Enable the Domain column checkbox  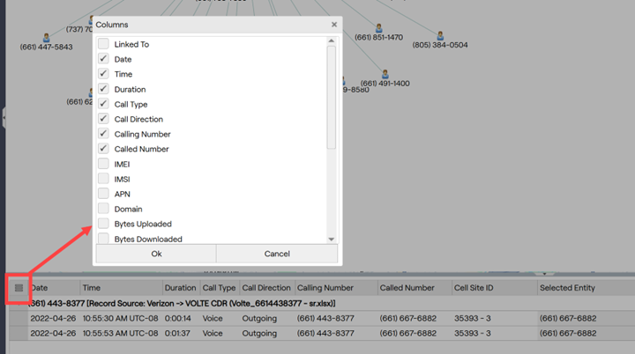103,209
